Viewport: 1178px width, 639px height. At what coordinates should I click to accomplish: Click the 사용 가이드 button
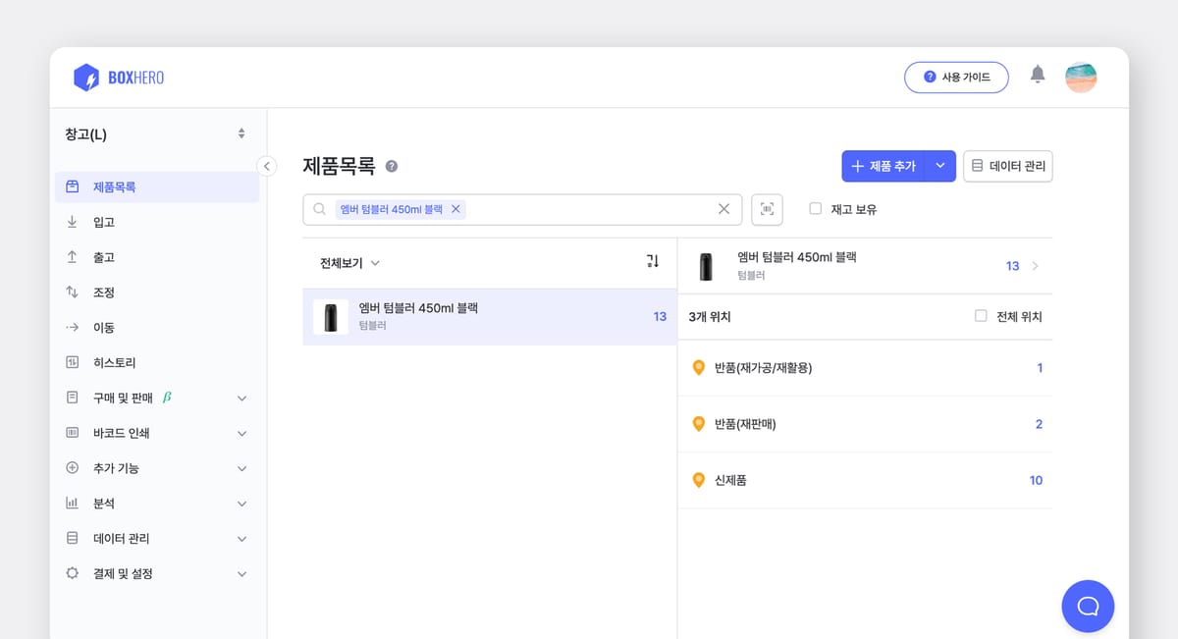(956, 77)
